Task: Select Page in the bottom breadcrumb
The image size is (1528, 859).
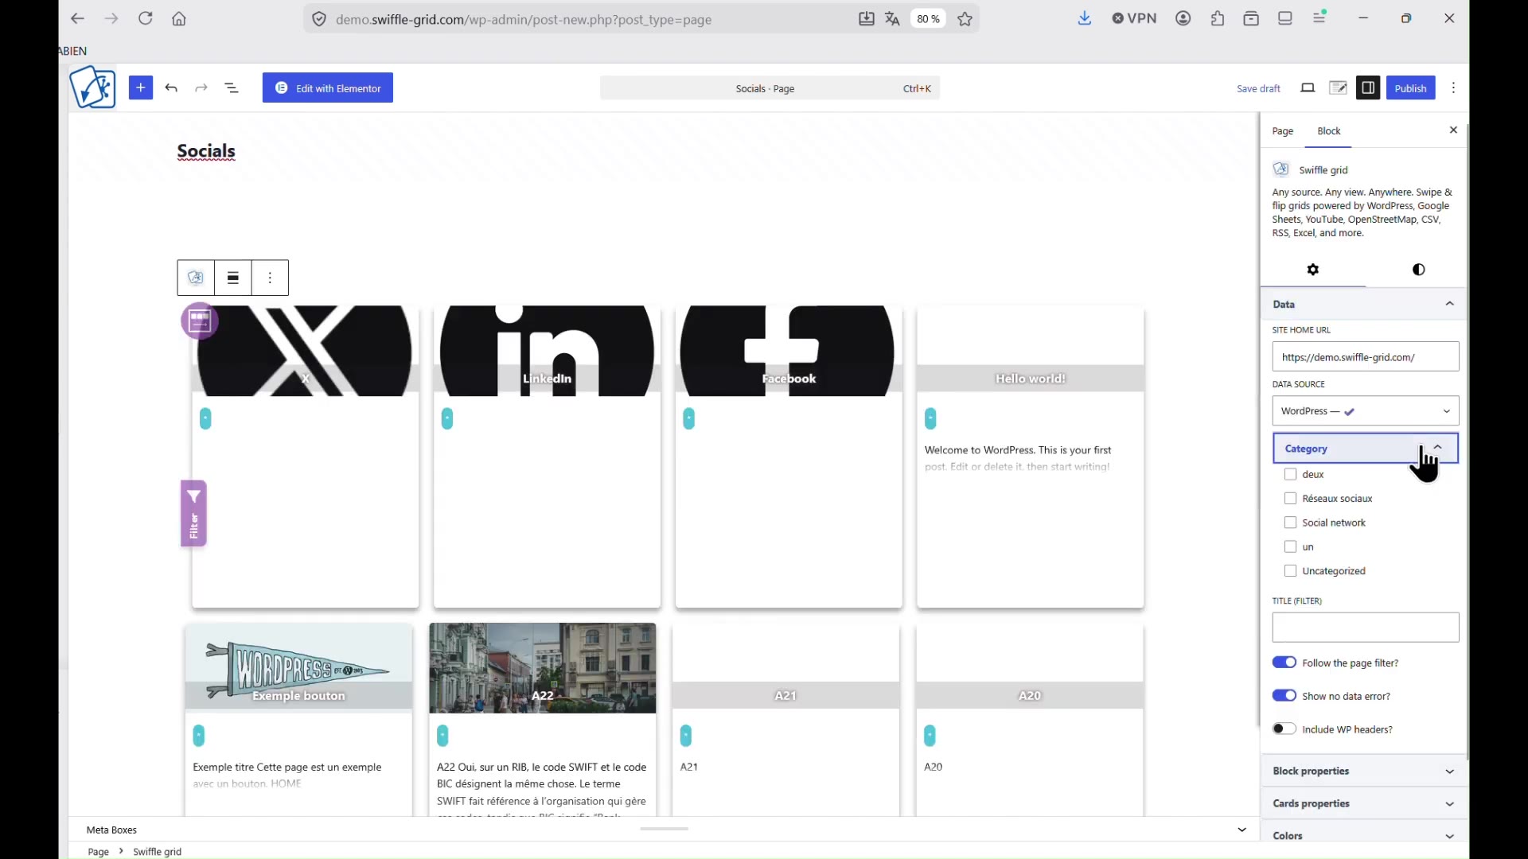Action: 99,852
